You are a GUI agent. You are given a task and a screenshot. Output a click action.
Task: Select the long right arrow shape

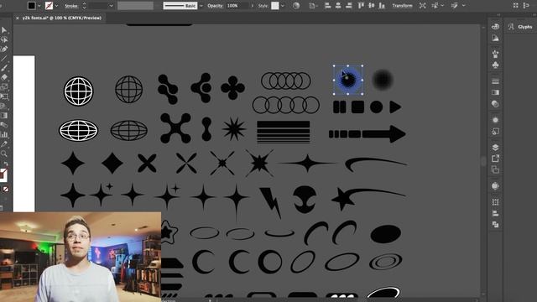(368, 134)
